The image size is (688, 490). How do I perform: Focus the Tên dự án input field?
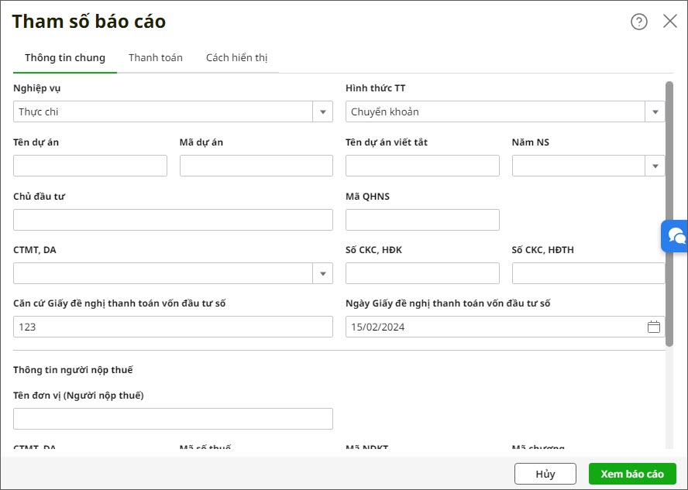point(90,166)
